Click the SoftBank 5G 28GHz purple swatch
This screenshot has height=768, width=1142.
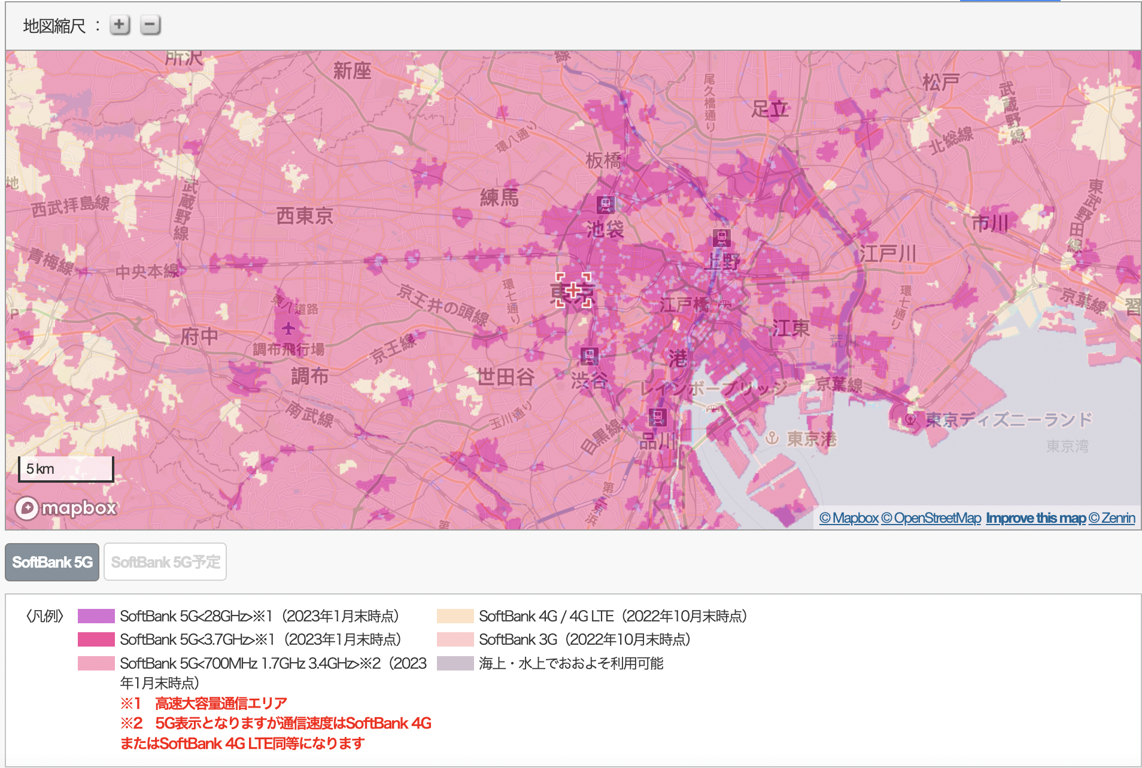96,616
